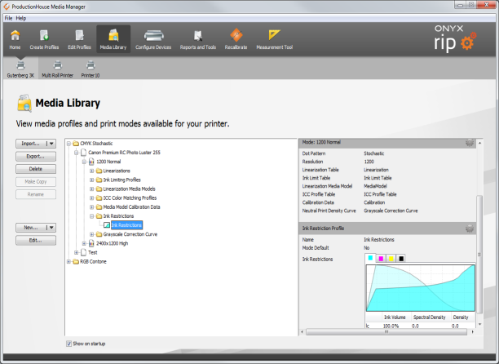Open the Help menu
The image size is (499, 364).
21,18
